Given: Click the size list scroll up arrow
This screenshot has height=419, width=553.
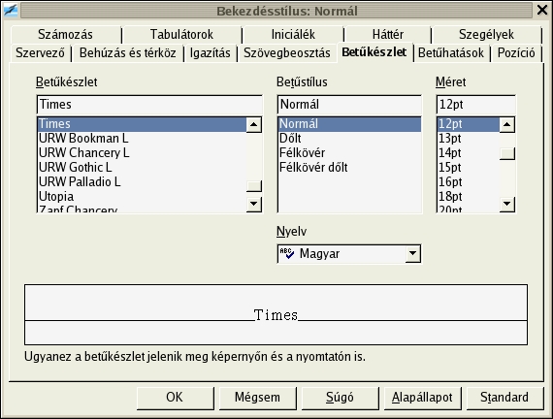Looking at the screenshot, I should click(507, 124).
